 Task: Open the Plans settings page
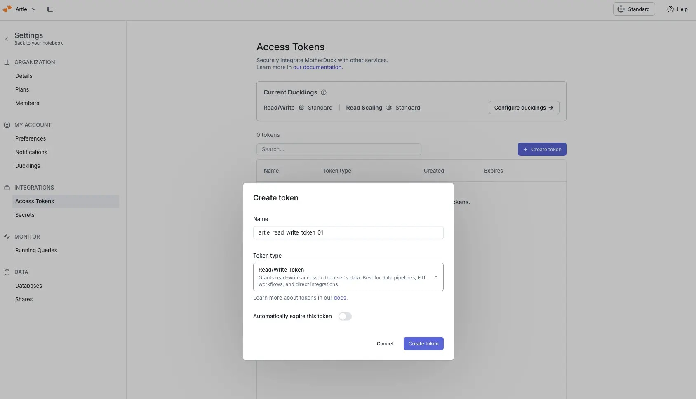pyautogui.click(x=22, y=89)
